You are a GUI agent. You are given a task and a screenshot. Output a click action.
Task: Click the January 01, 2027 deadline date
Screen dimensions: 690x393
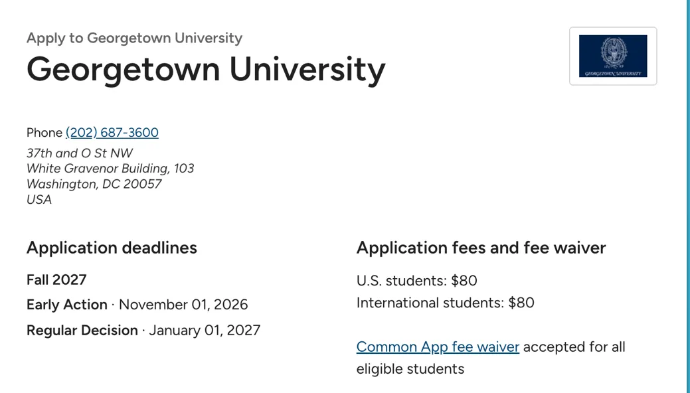click(x=205, y=330)
